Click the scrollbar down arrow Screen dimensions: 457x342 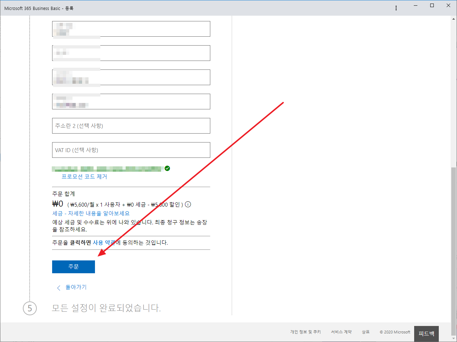coord(454,338)
